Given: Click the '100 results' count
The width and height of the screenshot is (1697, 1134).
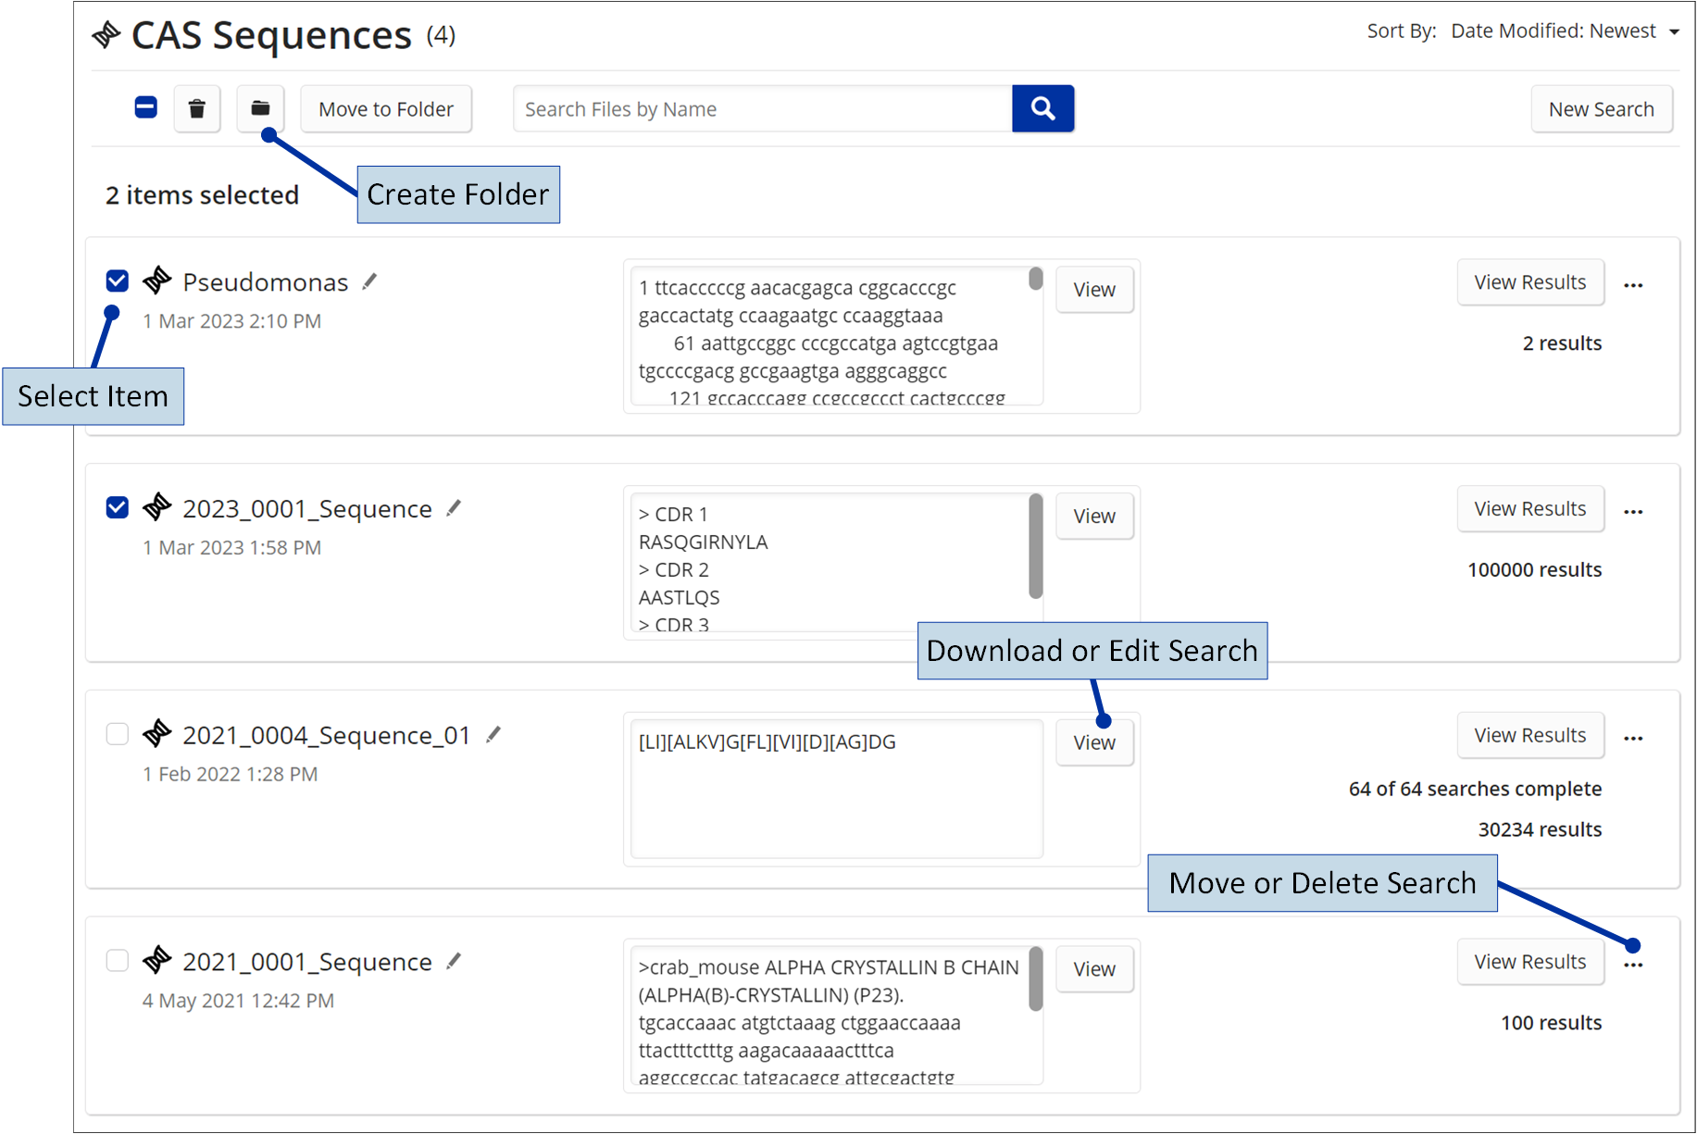Looking at the screenshot, I should (x=1551, y=1023).
